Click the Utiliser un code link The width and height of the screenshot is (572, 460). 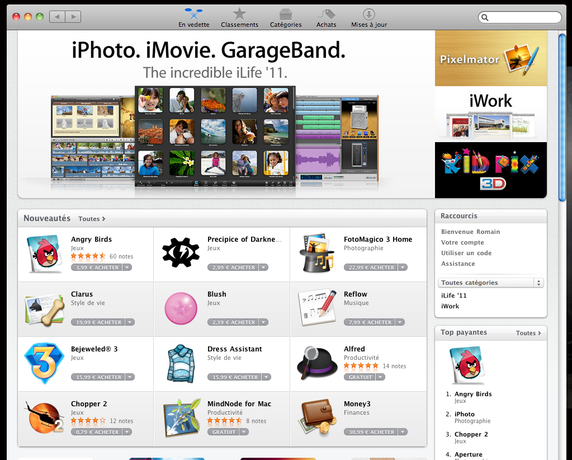click(x=466, y=253)
